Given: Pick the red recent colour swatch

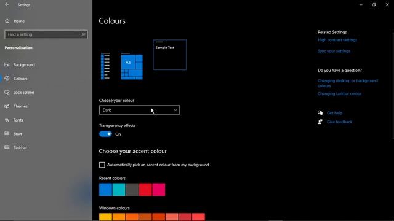Looking at the screenshot, I should (x=145, y=190).
